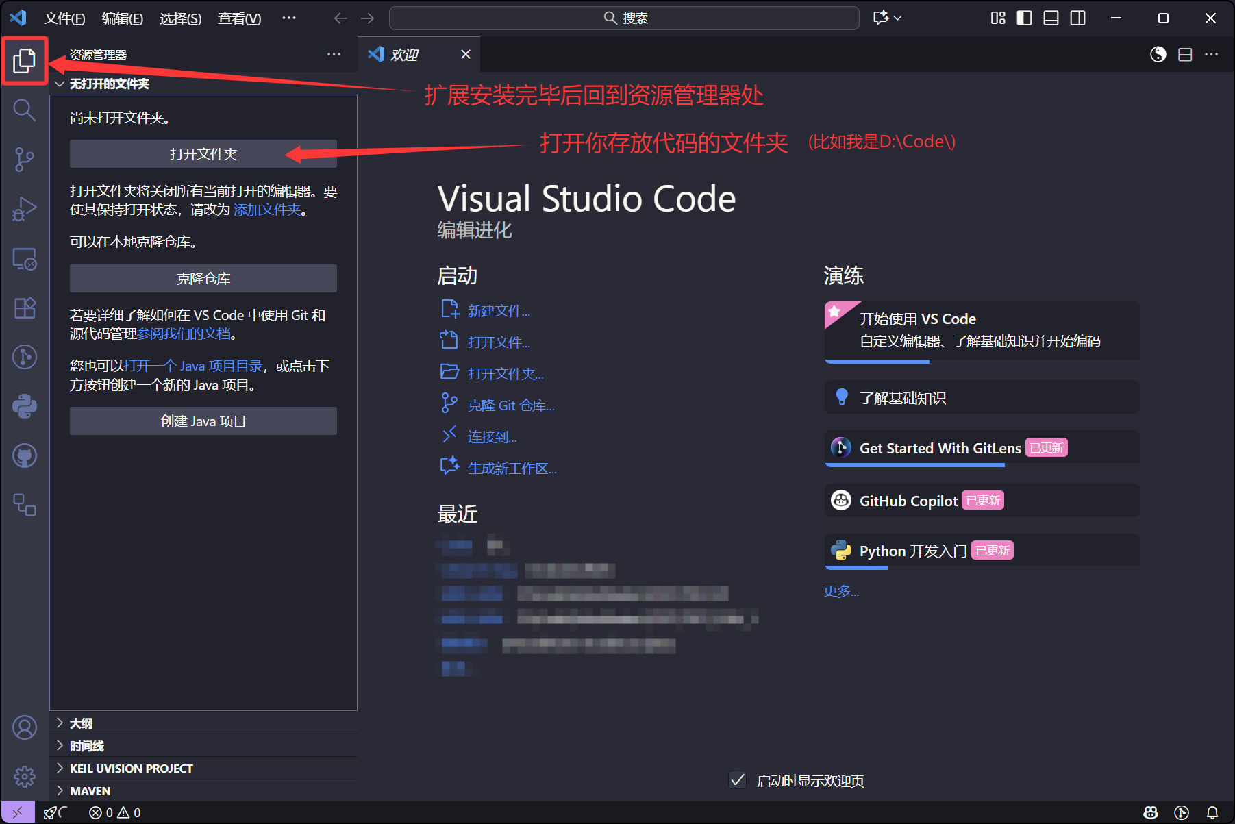Expand the KEIL UVISION PROJECT section
The width and height of the screenshot is (1235, 824).
pyautogui.click(x=131, y=769)
